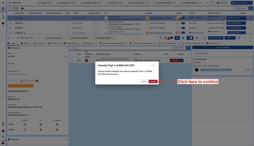This screenshot has width=254, height=146.
Task: Go to next filter tabs arrow
Action: [207, 3]
